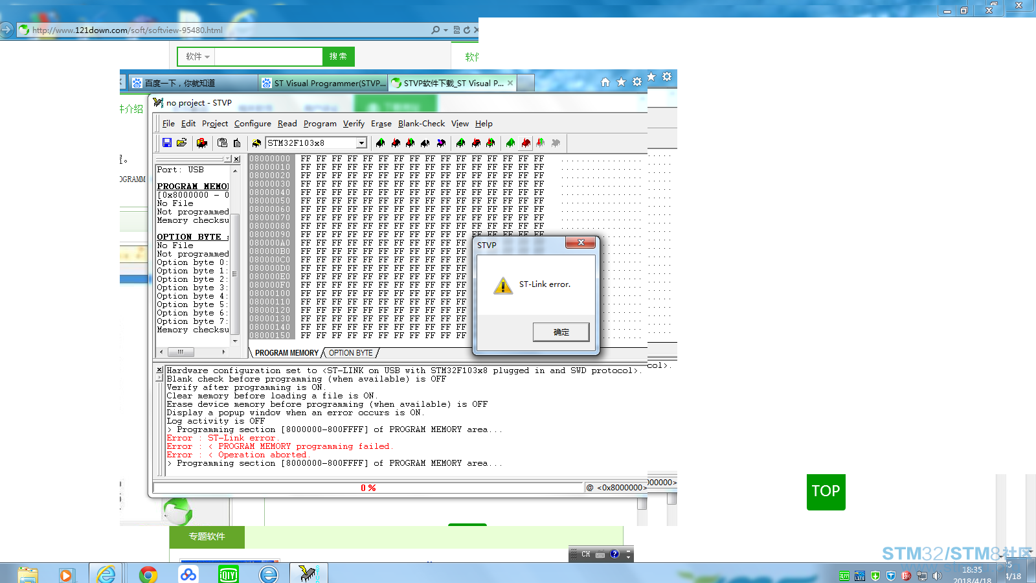This screenshot has width=1036, height=583.
Task: Click the small document icon beside the clipboard
Action: click(x=237, y=143)
